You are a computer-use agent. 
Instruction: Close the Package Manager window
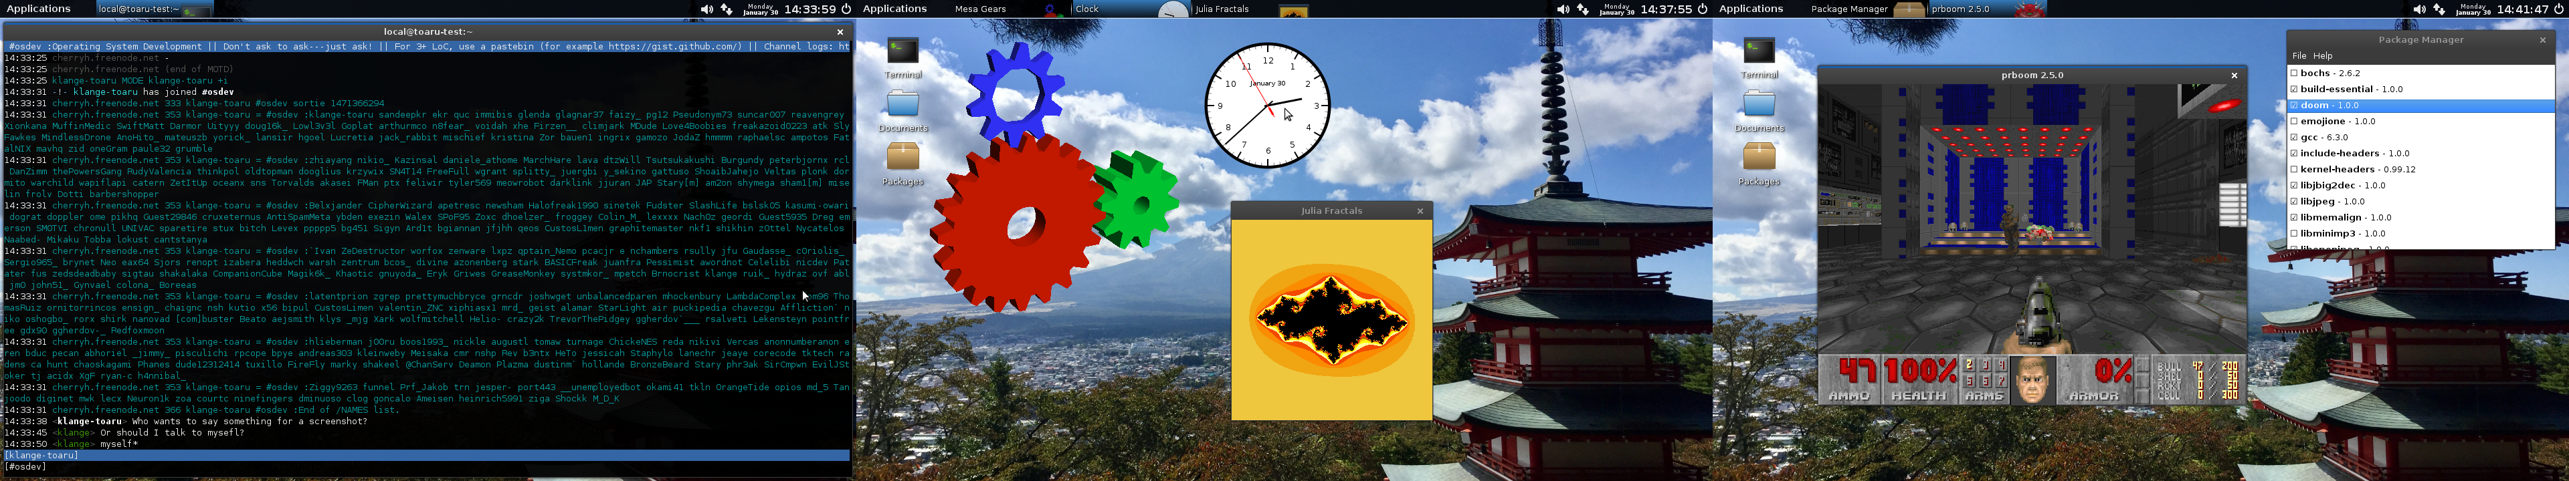pos(2542,40)
